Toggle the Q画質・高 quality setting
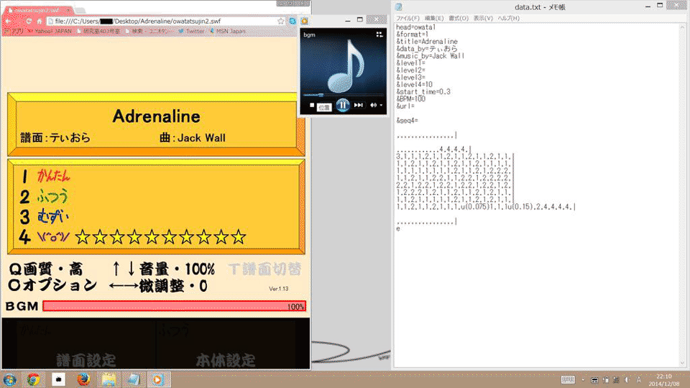The image size is (690, 388). 46,269
